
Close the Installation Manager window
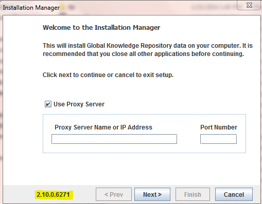point(249,5)
